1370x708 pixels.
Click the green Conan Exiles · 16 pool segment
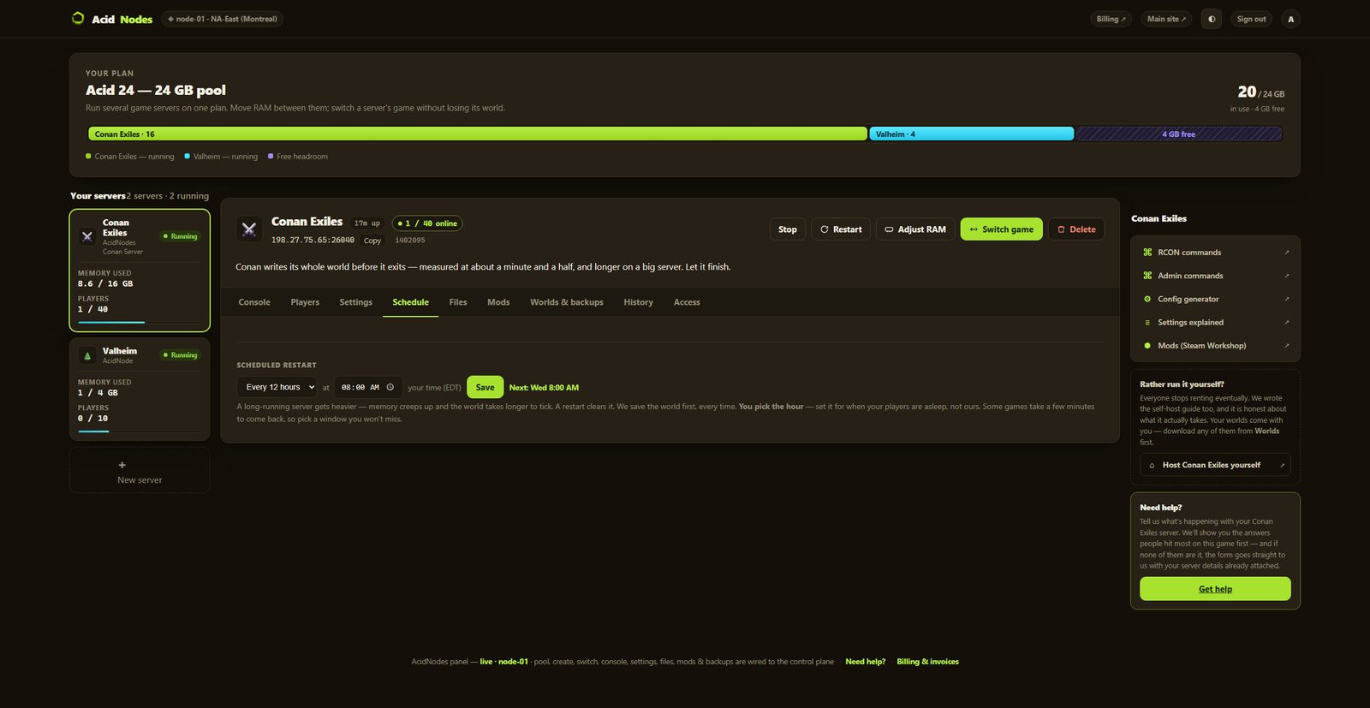coord(478,134)
